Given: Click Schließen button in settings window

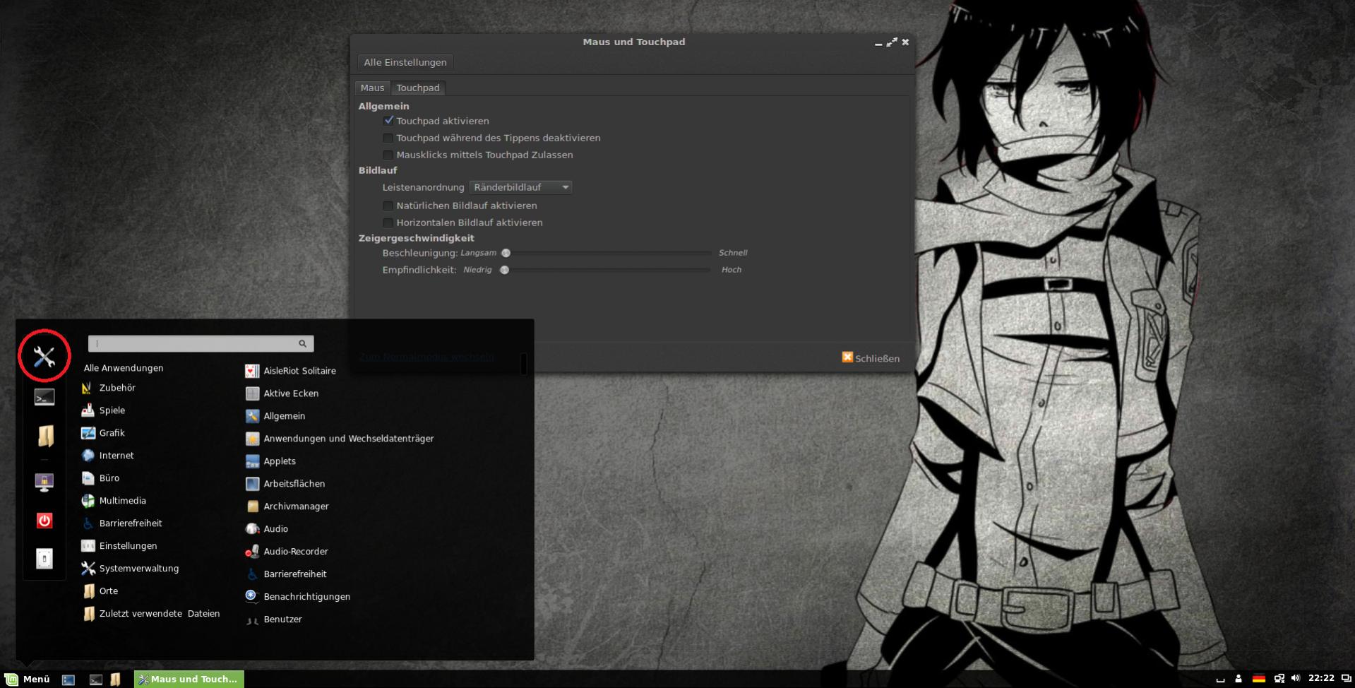Looking at the screenshot, I should coord(871,358).
